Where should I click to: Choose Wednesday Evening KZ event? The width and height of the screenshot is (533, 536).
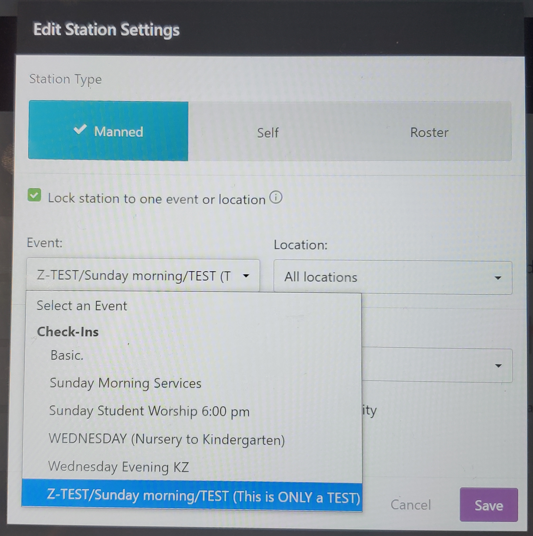(119, 467)
